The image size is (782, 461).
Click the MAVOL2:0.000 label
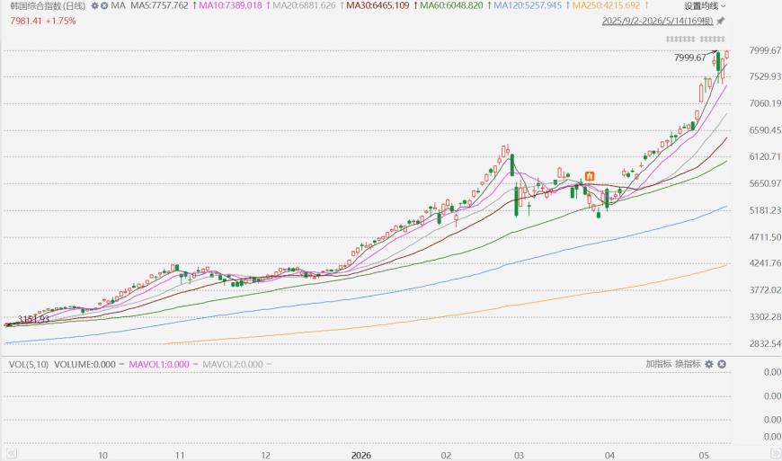pos(233,364)
